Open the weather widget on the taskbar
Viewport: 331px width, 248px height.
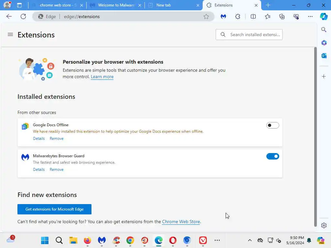(x=10, y=239)
